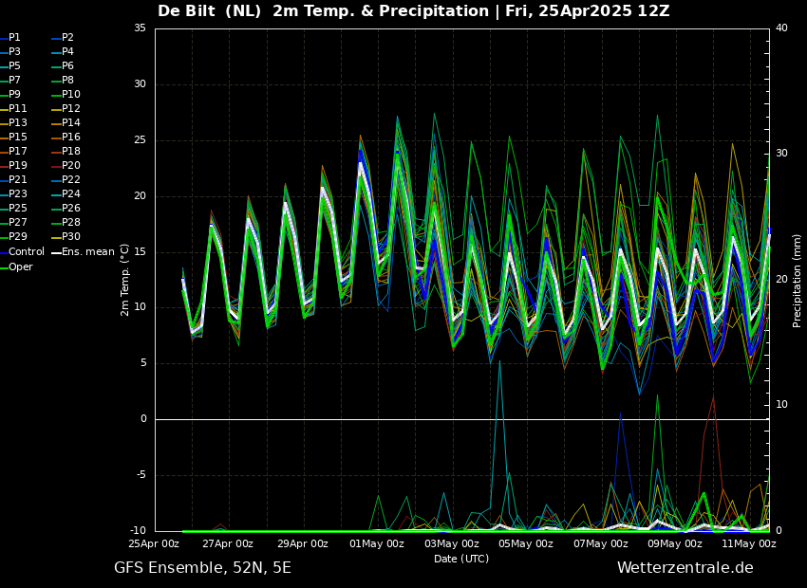Click the 11May 00z date tick label

click(749, 544)
